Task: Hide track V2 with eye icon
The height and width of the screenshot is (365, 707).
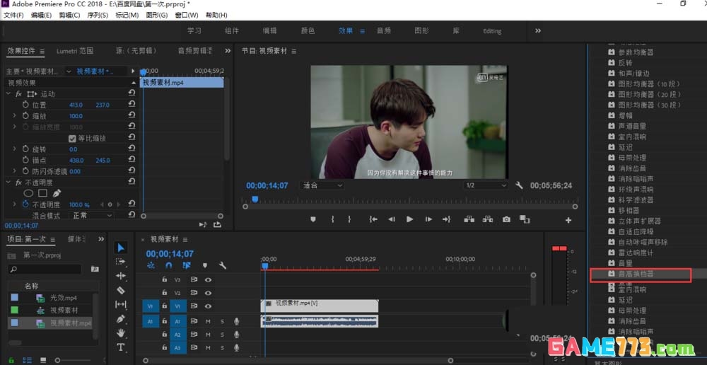Action: pyautogui.click(x=208, y=293)
